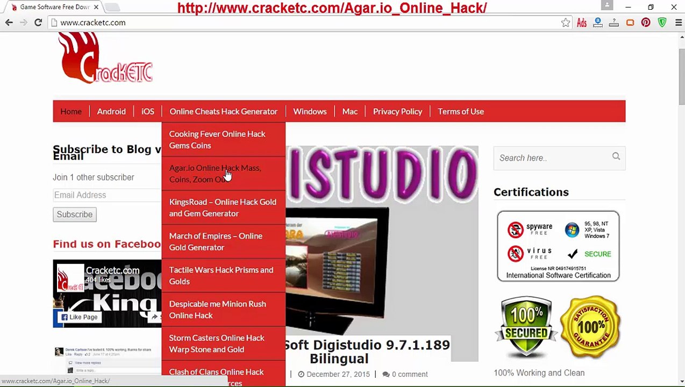Viewport: 685px width, 387px height.
Task: Select March of Empires Online Gold Generator
Action: coord(223,241)
